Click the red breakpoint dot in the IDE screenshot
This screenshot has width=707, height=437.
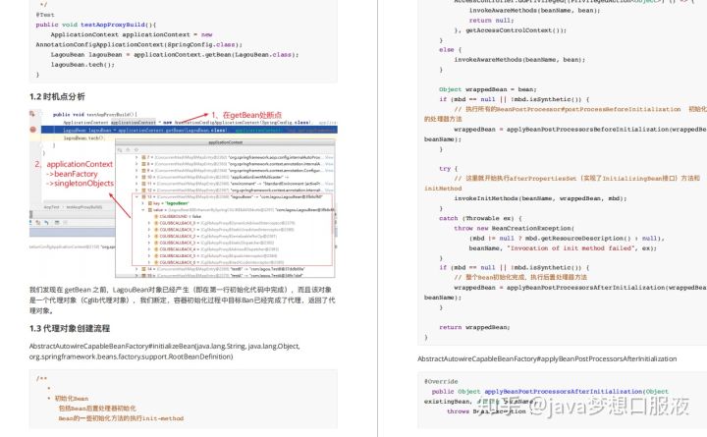(33, 130)
